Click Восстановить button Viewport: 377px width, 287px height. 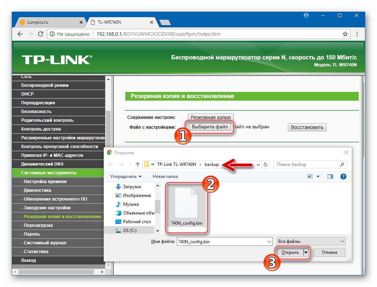(x=307, y=127)
